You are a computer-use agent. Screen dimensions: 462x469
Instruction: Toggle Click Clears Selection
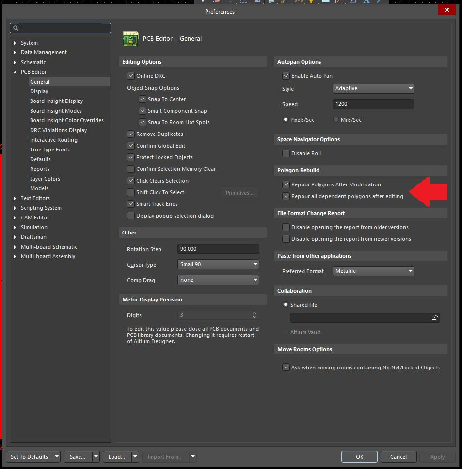click(x=131, y=181)
